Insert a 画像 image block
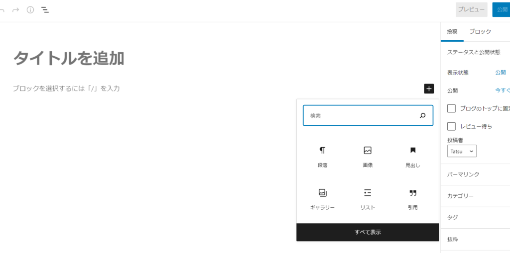This screenshot has height=253, width=510. [368, 157]
